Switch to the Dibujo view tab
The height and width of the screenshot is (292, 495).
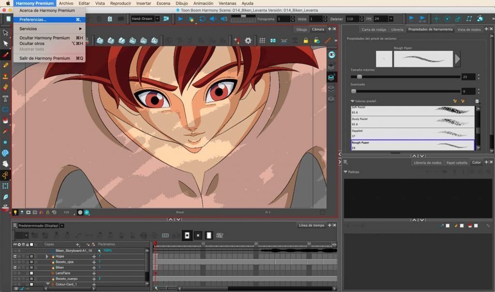(x=302, y=30)
